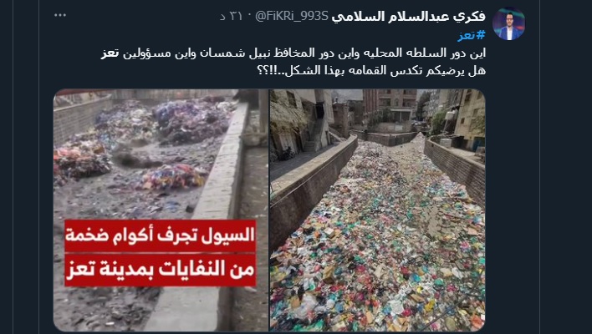Open the tweet timestamp ٣١ د
The image size is (592, 334).
[231, 16]
